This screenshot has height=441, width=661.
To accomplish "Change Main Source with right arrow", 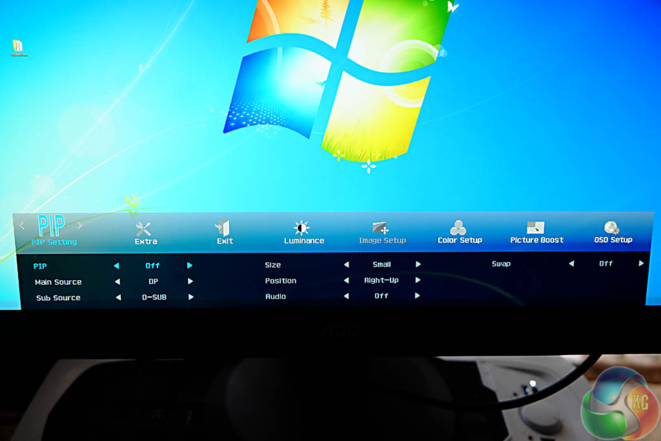I will pos(190,282).
